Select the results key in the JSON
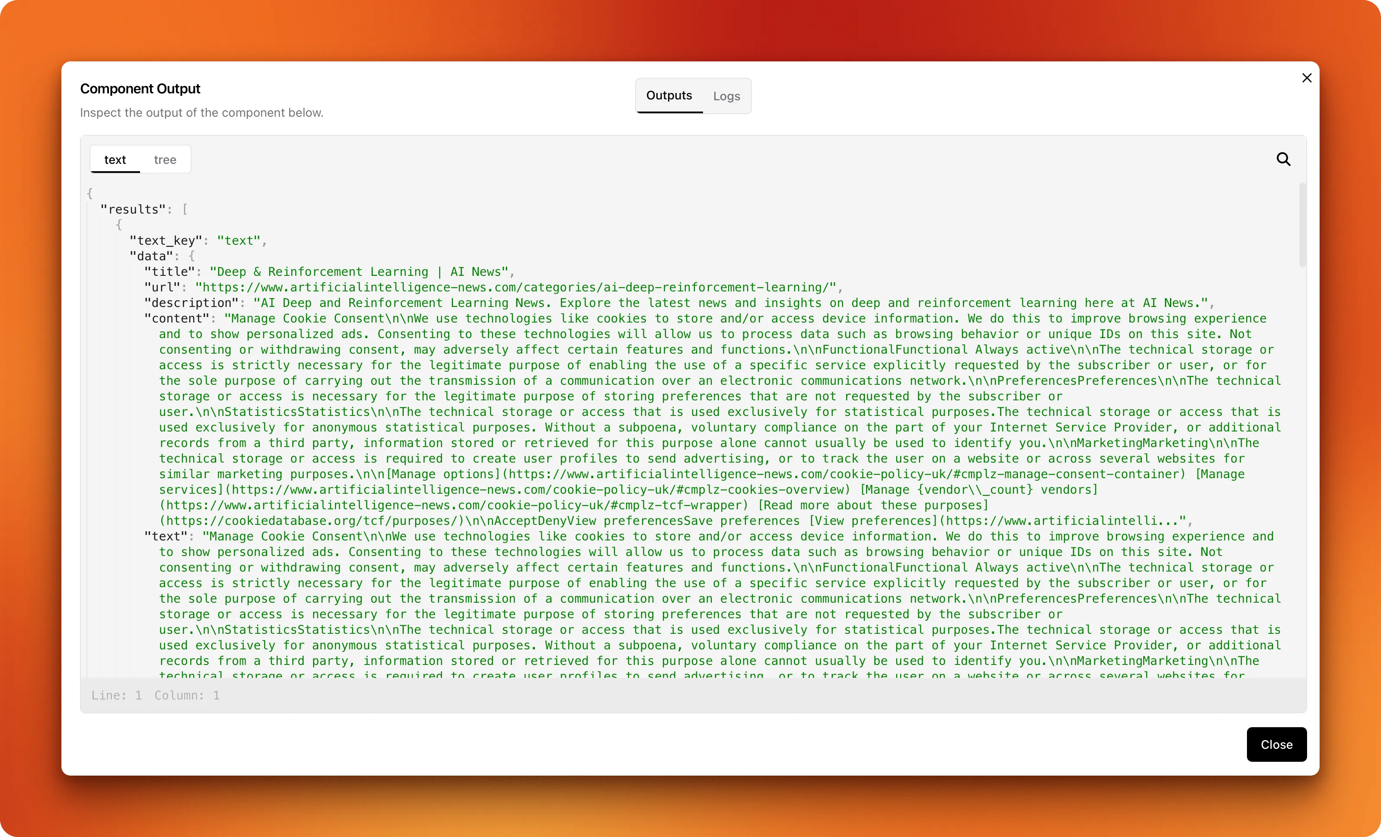 [x=134, y=209]
